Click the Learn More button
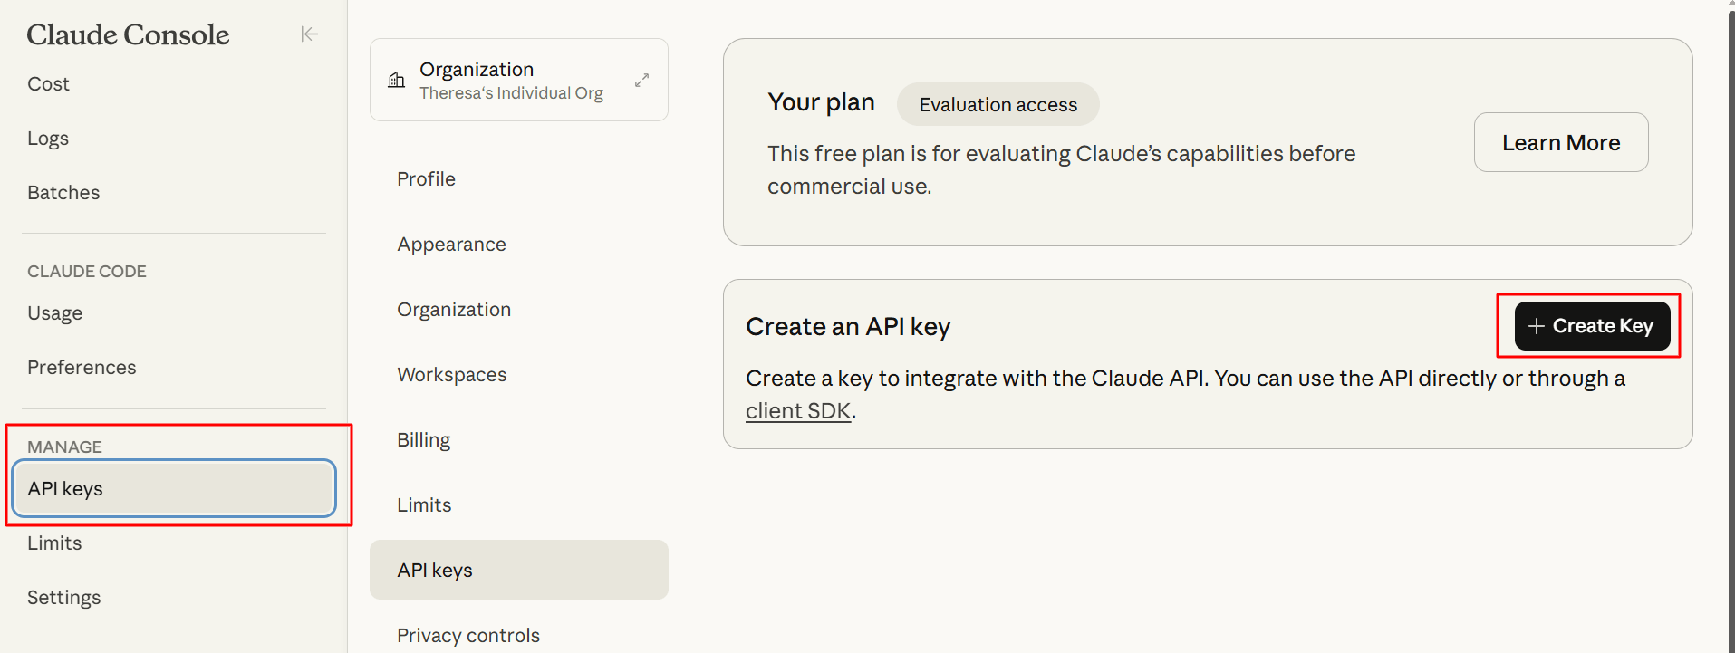The image size is (1735, 653). pos(1560,142)
